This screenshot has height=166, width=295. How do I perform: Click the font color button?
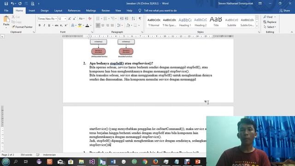(x=87, y=25)
